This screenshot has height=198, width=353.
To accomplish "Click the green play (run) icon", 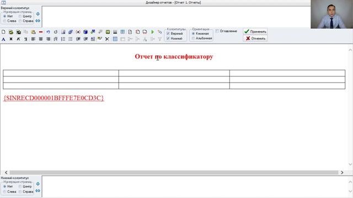I will pos(152,32).
